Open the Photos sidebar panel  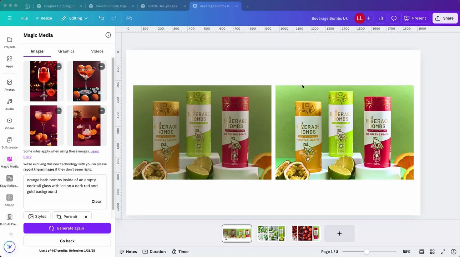tap(10, 85)
